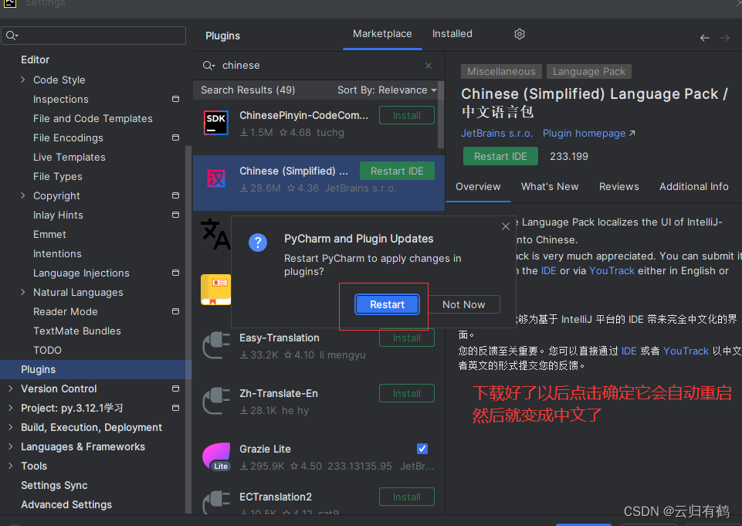Click the Grazie Lite plugin icon

216,456
